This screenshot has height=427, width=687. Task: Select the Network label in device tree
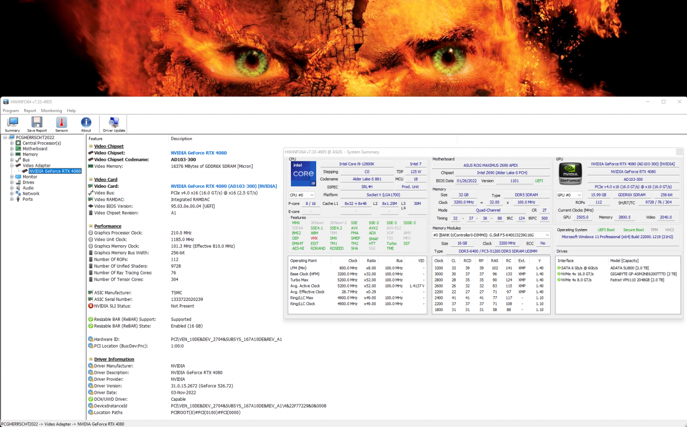[x=31, y=194]
